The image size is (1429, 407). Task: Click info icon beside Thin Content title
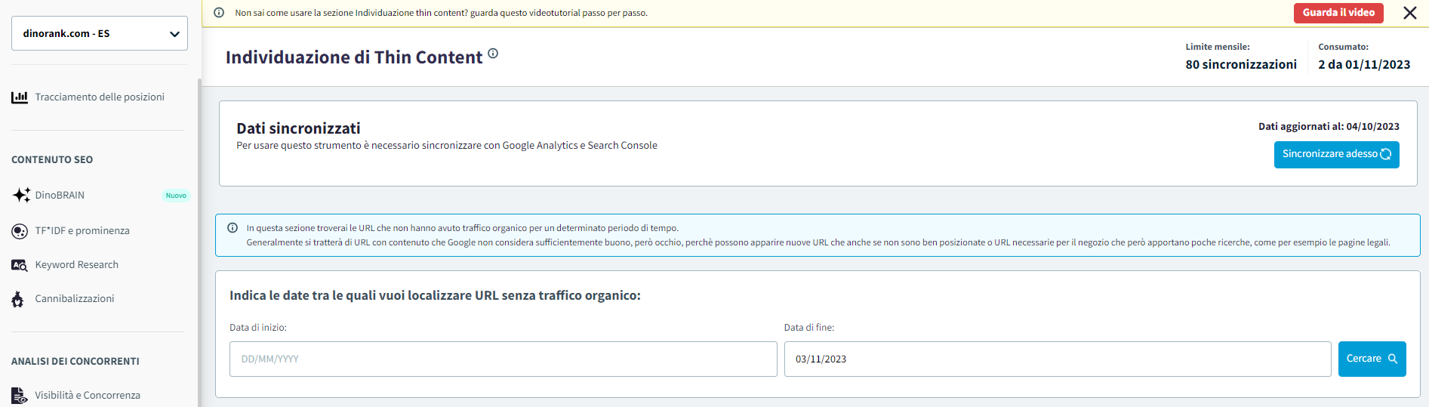(x=493, y=54)
